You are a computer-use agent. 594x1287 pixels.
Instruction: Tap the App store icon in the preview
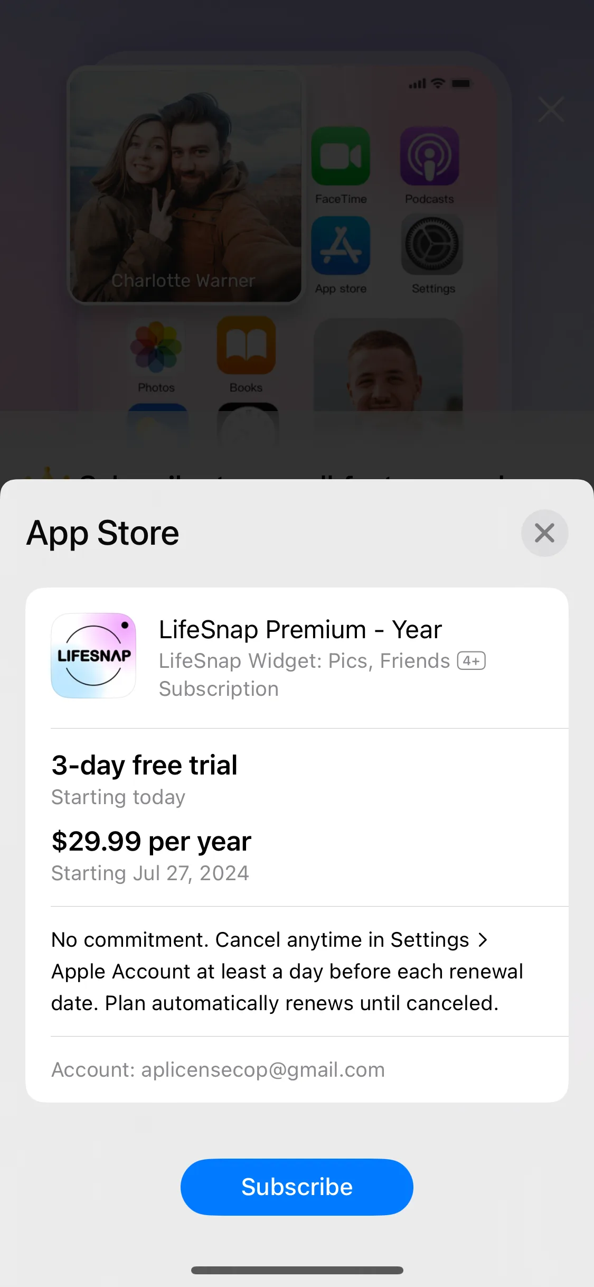tap(341, 245)
